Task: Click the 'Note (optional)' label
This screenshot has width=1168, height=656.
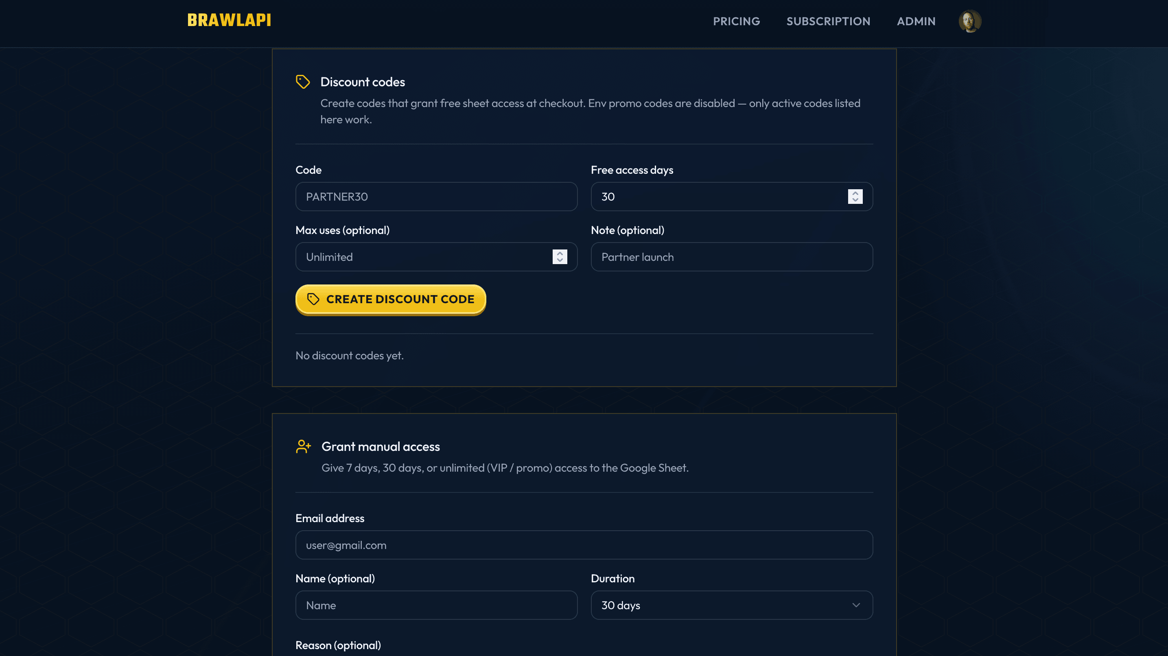Action: pyautogui.click(x=627, y=231)
